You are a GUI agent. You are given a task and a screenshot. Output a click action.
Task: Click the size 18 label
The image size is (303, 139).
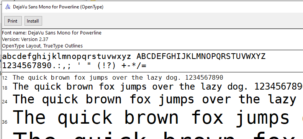click(x=5, y=88)
